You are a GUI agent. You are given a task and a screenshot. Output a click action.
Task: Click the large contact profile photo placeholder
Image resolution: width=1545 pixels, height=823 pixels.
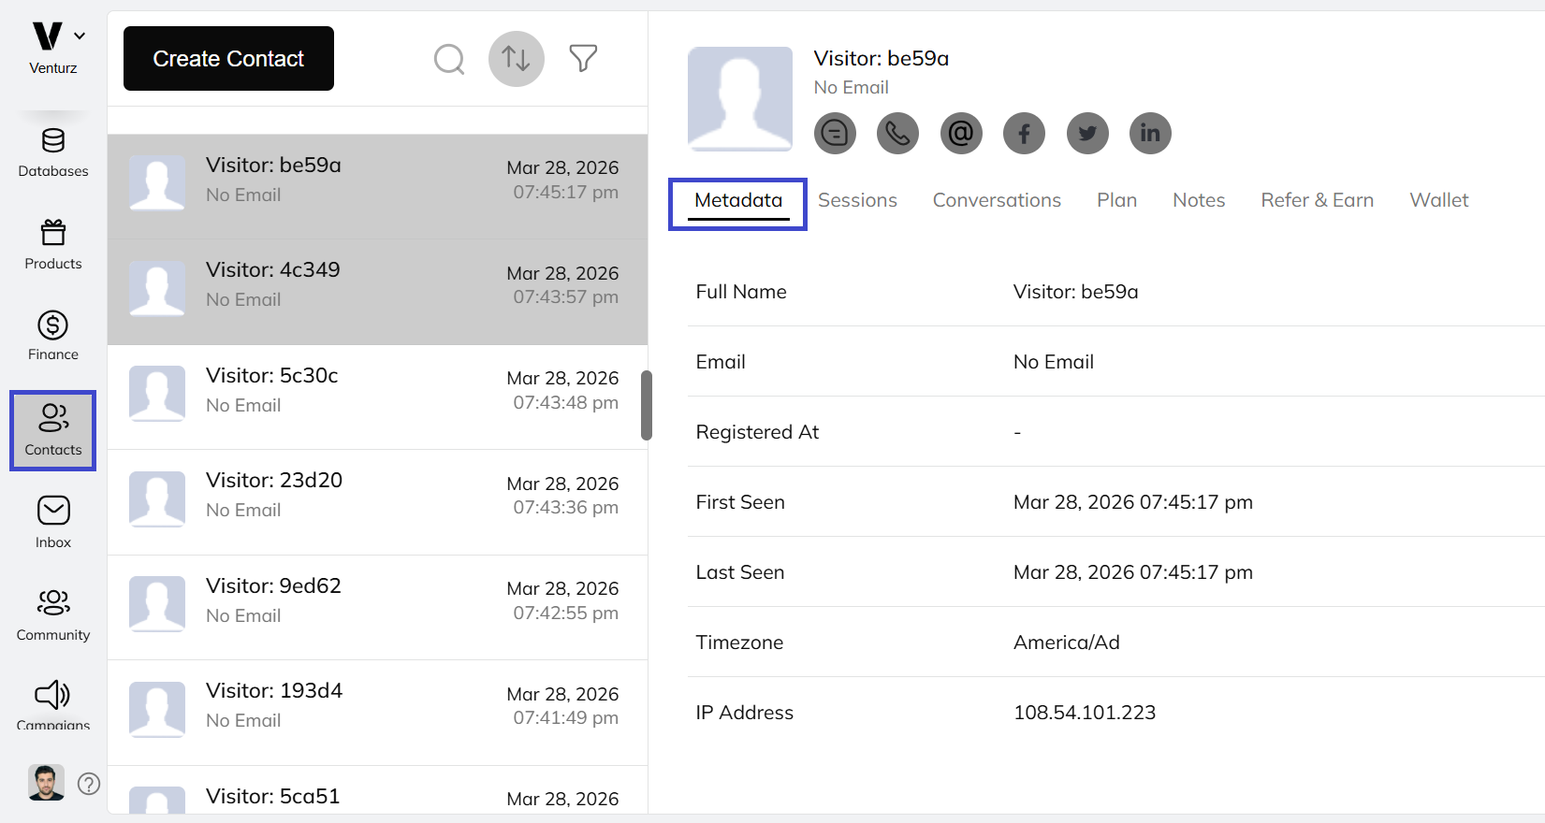(x=740, y=99)
